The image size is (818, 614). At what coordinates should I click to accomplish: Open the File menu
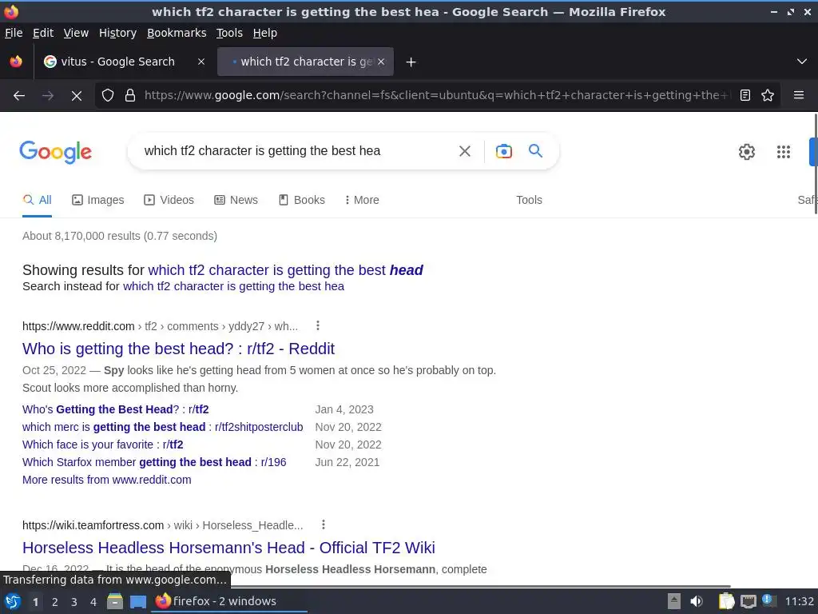pos(14,33)
